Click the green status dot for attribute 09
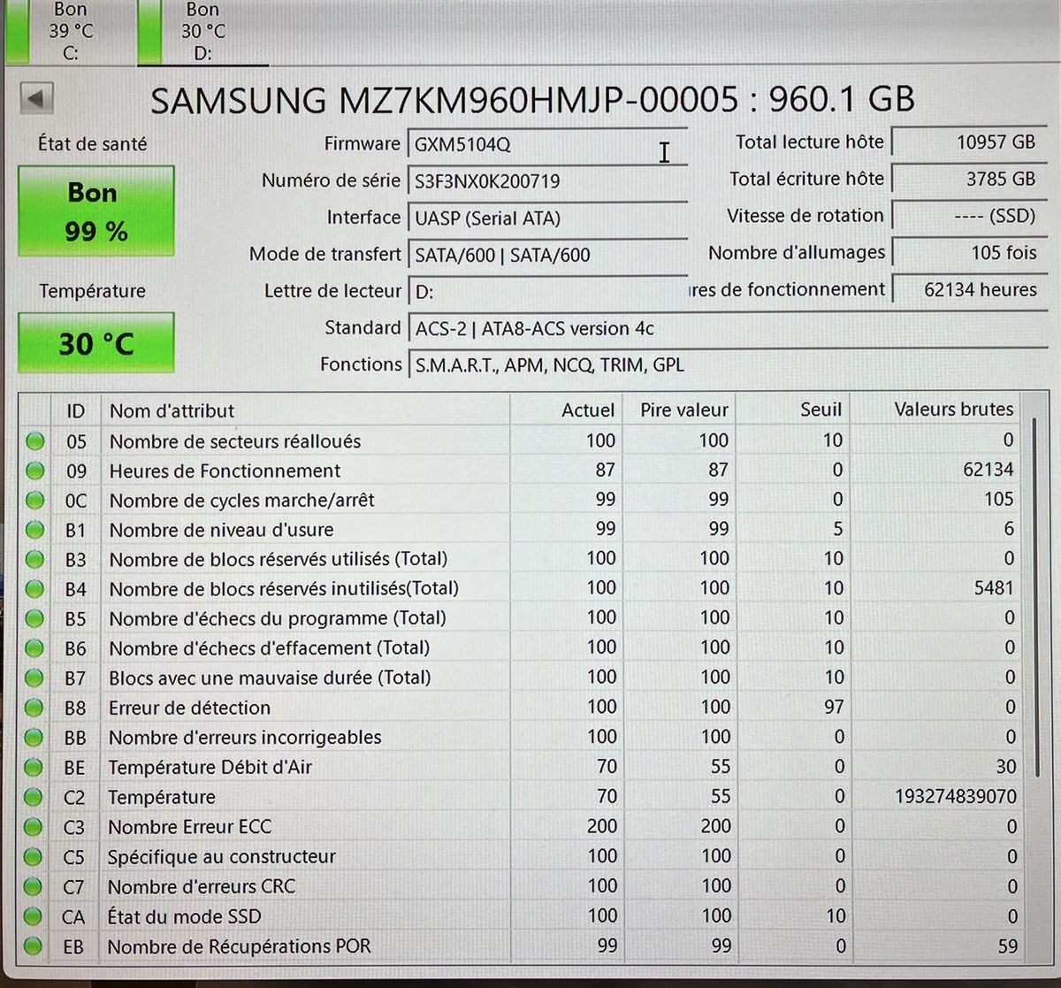Image resolution: width=1061 pixels, height=988 pixels. point(35,471)
